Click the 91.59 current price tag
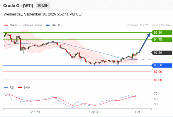 (162, 53)
